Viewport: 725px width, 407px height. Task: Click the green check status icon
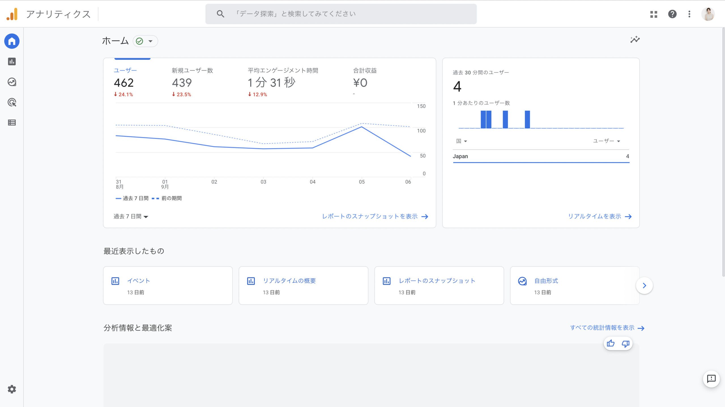click(x=139, y=41)
